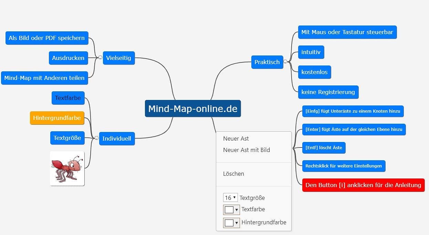This screenshot has height=235, width=429.
Task: Choose 'Neuer Ast mit Bild' menu entry
Action: pos(247,150)
